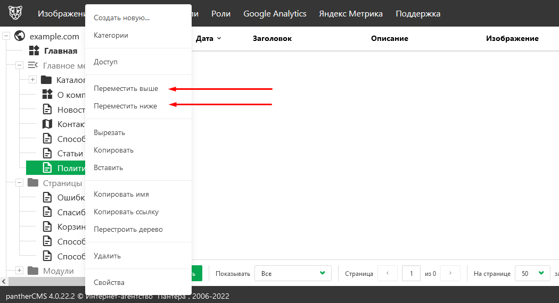Screen dimensions: 559x303
Task: Click the black folder icon for Каталог
Action: coord(46,80)
